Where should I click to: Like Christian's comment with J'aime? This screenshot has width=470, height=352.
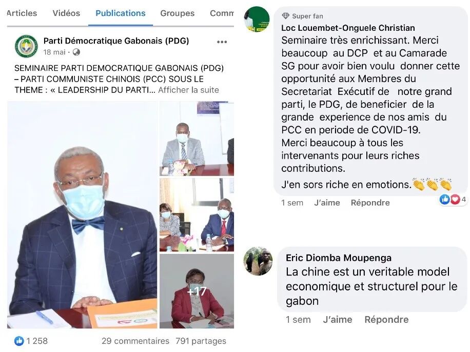click(327, 203)
